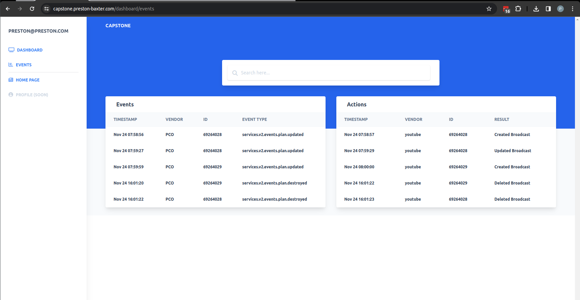Open the extension with the red 16 badge

506,9
